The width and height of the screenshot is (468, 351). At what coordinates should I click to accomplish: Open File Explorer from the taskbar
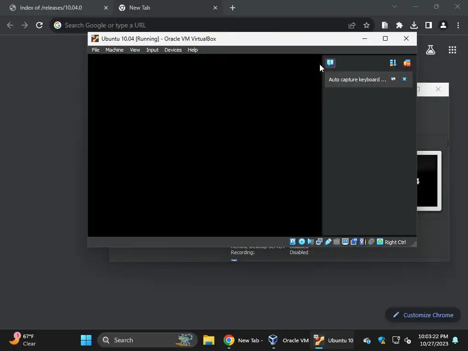tap(209, 340)
